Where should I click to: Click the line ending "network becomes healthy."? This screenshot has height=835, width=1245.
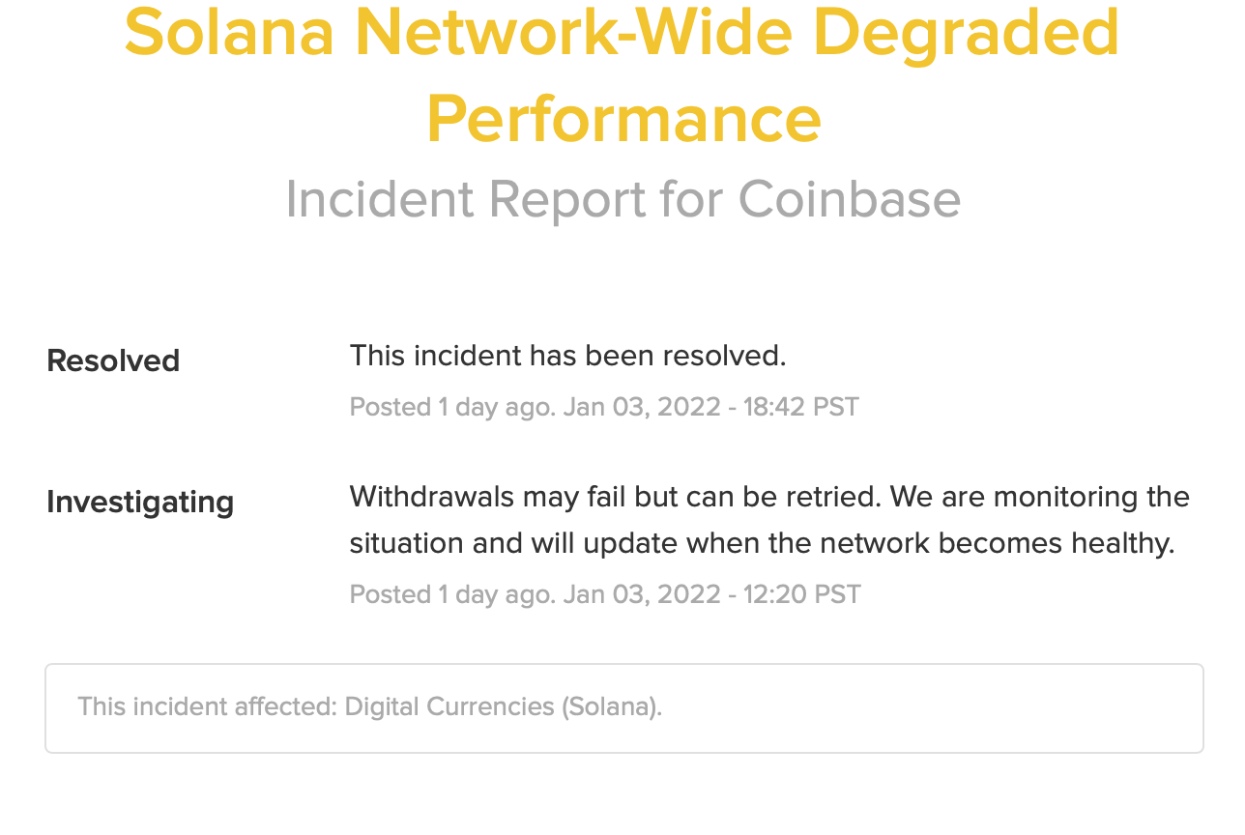coord(762,543)
